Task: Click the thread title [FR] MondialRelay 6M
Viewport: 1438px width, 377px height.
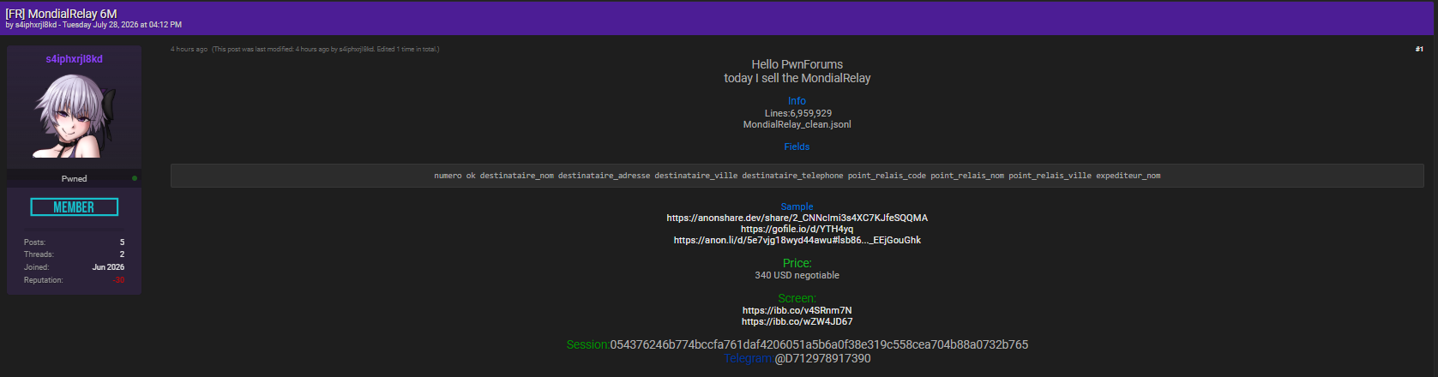Action: (61, 14)
